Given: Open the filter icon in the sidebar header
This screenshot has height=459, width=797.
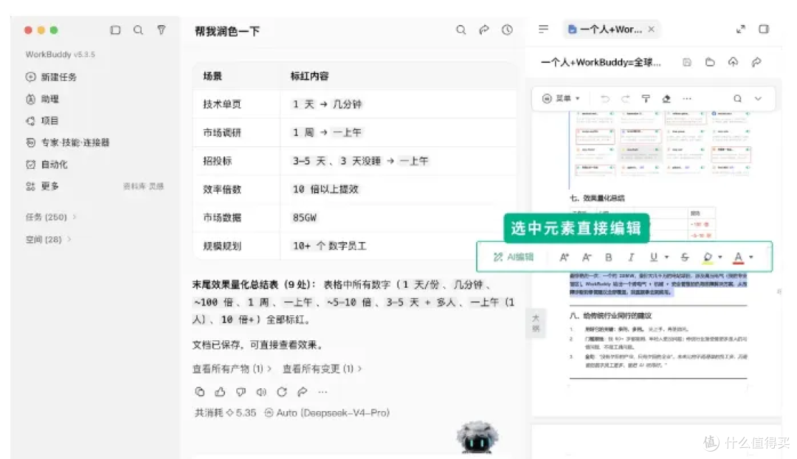Looking at the screenshot, I should tap(161, 30).
